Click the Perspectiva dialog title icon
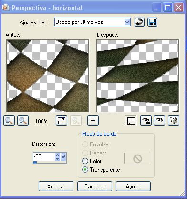 pos(6,7)
